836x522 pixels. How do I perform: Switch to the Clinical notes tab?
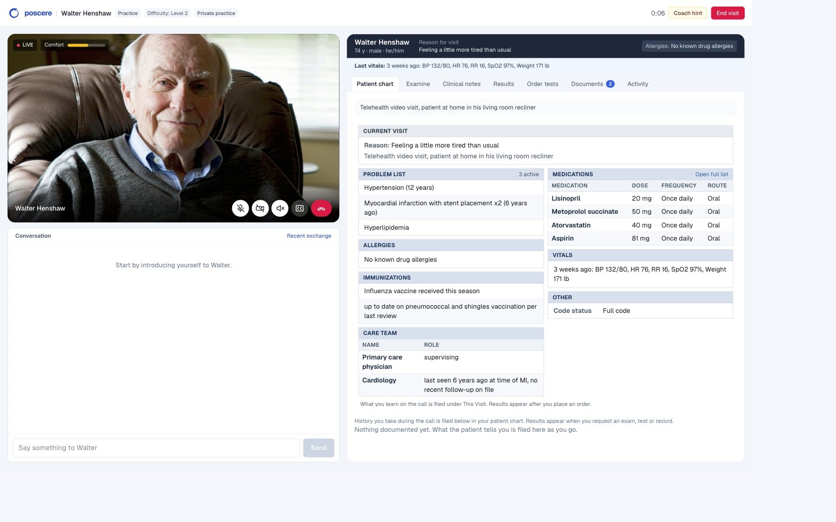461,84
